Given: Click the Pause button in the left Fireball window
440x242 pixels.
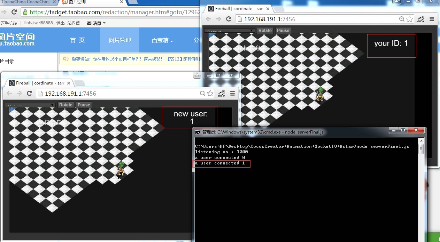Looking at the screenshot, I should point(84,105).
